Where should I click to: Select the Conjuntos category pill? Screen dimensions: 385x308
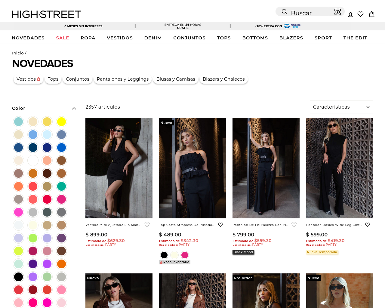(78, 79)
